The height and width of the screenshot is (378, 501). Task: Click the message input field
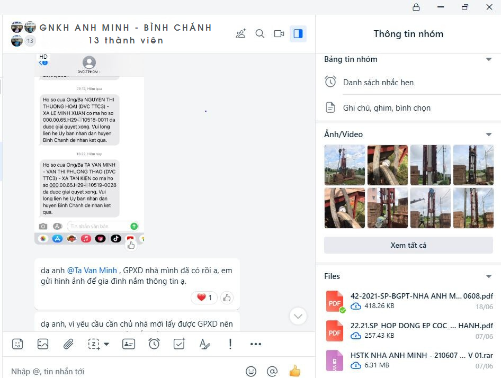tap(124, 371)
